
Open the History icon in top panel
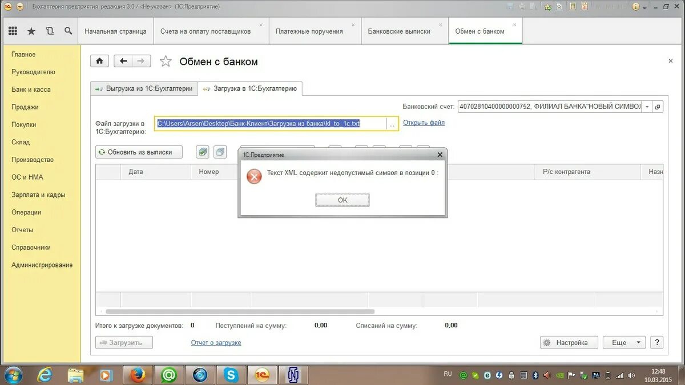point(50,31)
